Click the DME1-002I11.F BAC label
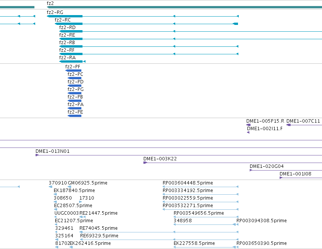The image size is (322, 249). click(x=265, y=129)
